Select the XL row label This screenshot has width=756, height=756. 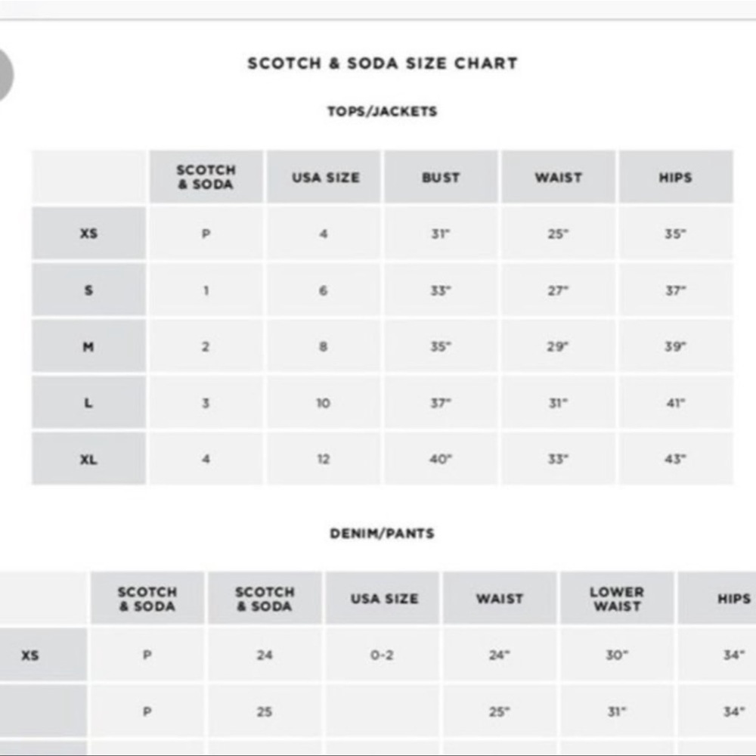(x=88, y=459)
